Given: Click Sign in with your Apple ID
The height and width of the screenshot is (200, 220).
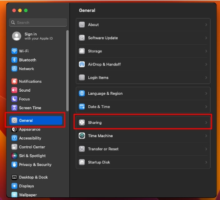Looking at the screenshot, I should click(36, 36).
